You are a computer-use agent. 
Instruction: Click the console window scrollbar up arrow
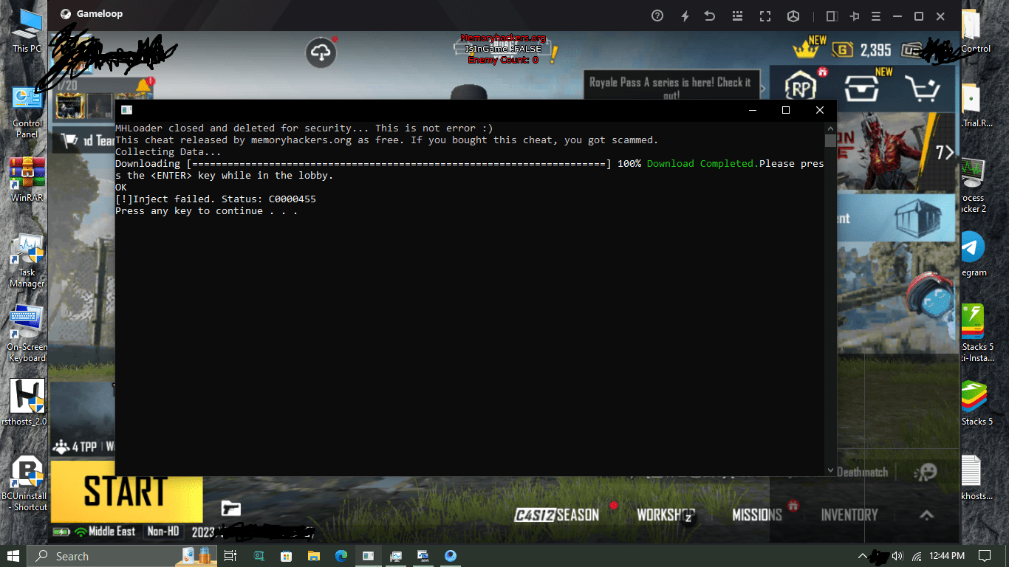pos(830,127)
